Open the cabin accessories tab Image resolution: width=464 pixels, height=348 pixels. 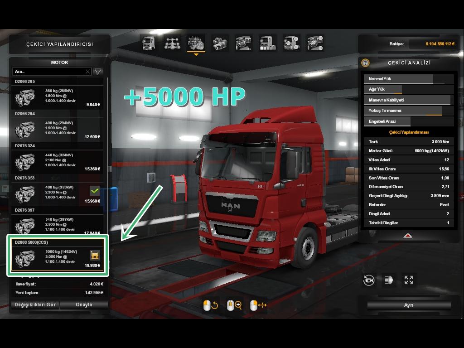click(x=315, y=43)
